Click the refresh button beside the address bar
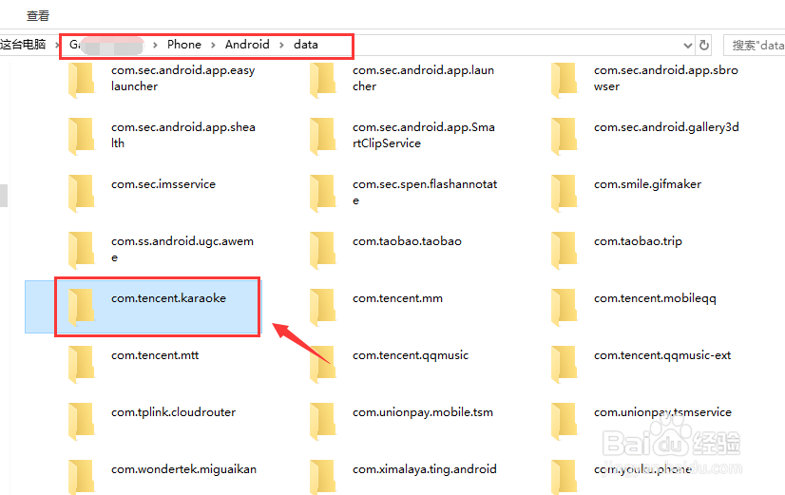 coord(704,45)
